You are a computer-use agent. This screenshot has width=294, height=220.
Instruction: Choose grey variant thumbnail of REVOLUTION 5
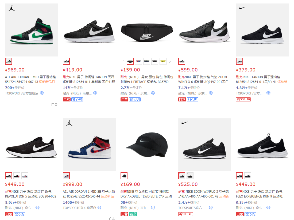[x=25, y=176]
